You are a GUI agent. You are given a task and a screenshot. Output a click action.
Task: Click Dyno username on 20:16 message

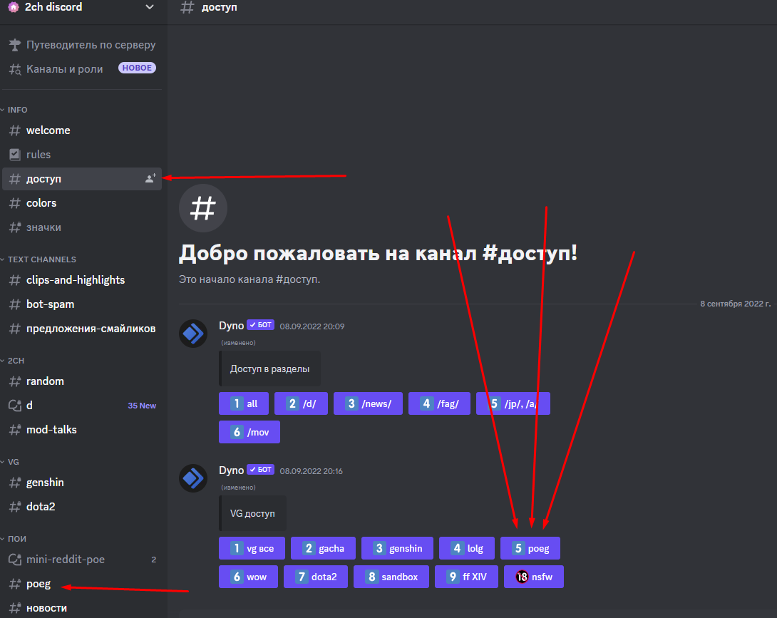(x=232, y=470)
